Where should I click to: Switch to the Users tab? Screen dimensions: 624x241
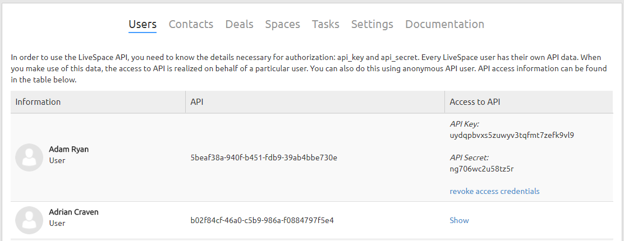point(143,24)
